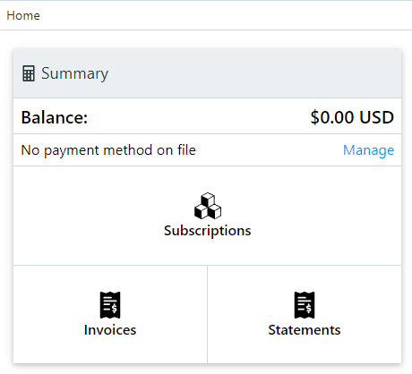Click the calculator icon beside Summary
The height and width of the screenshot is (374, 412).
[29, 73]
